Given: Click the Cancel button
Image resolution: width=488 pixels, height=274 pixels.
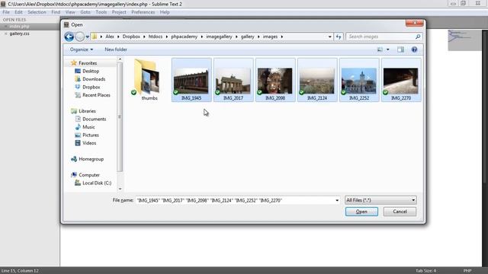Looking at the screenshot, I should [400, 212].
